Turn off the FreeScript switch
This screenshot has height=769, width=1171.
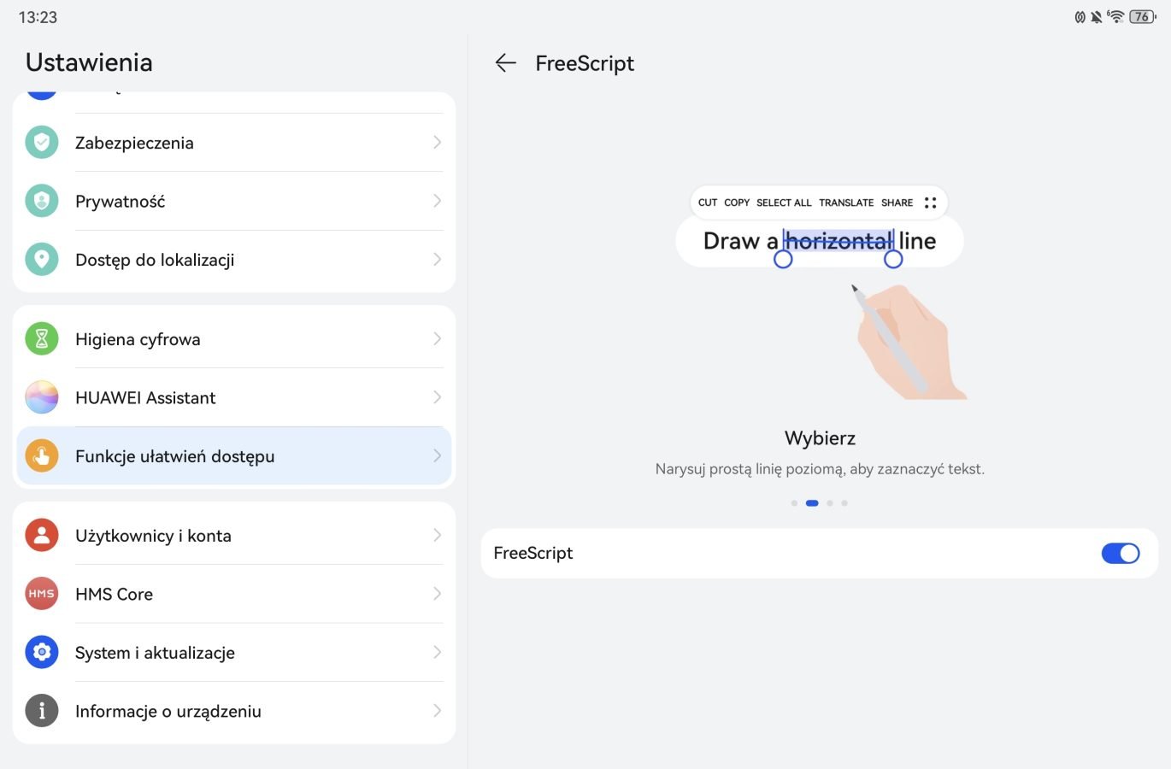(1121, 554)
